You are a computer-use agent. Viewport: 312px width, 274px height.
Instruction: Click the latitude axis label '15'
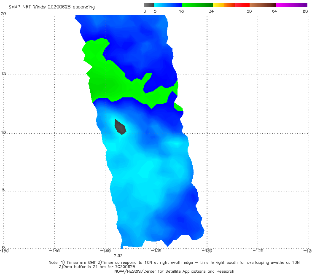pos(3,74)
